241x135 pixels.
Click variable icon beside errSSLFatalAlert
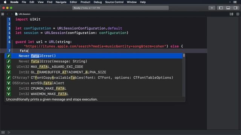[9, 83]
